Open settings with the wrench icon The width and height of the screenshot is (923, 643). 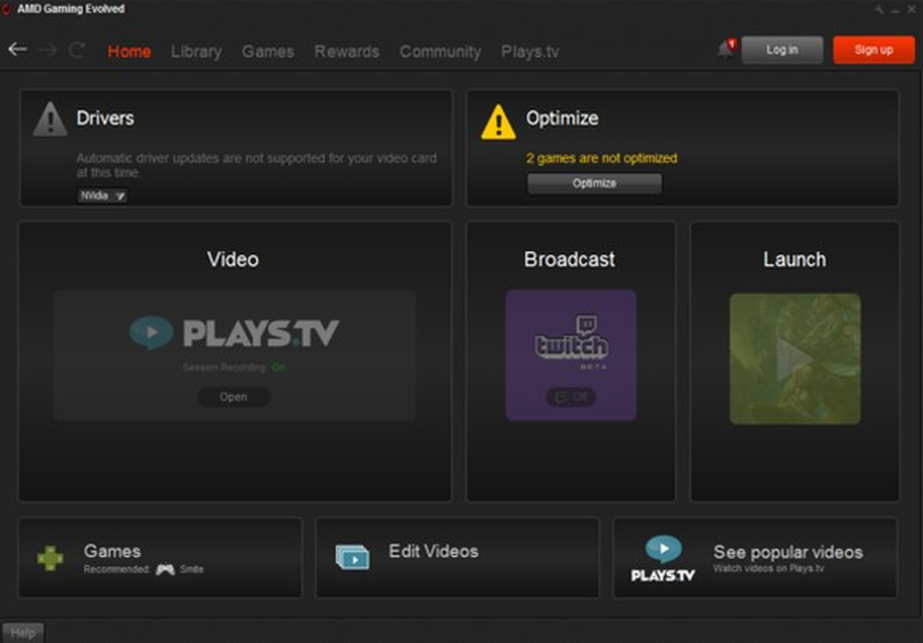tap(880, 8)
